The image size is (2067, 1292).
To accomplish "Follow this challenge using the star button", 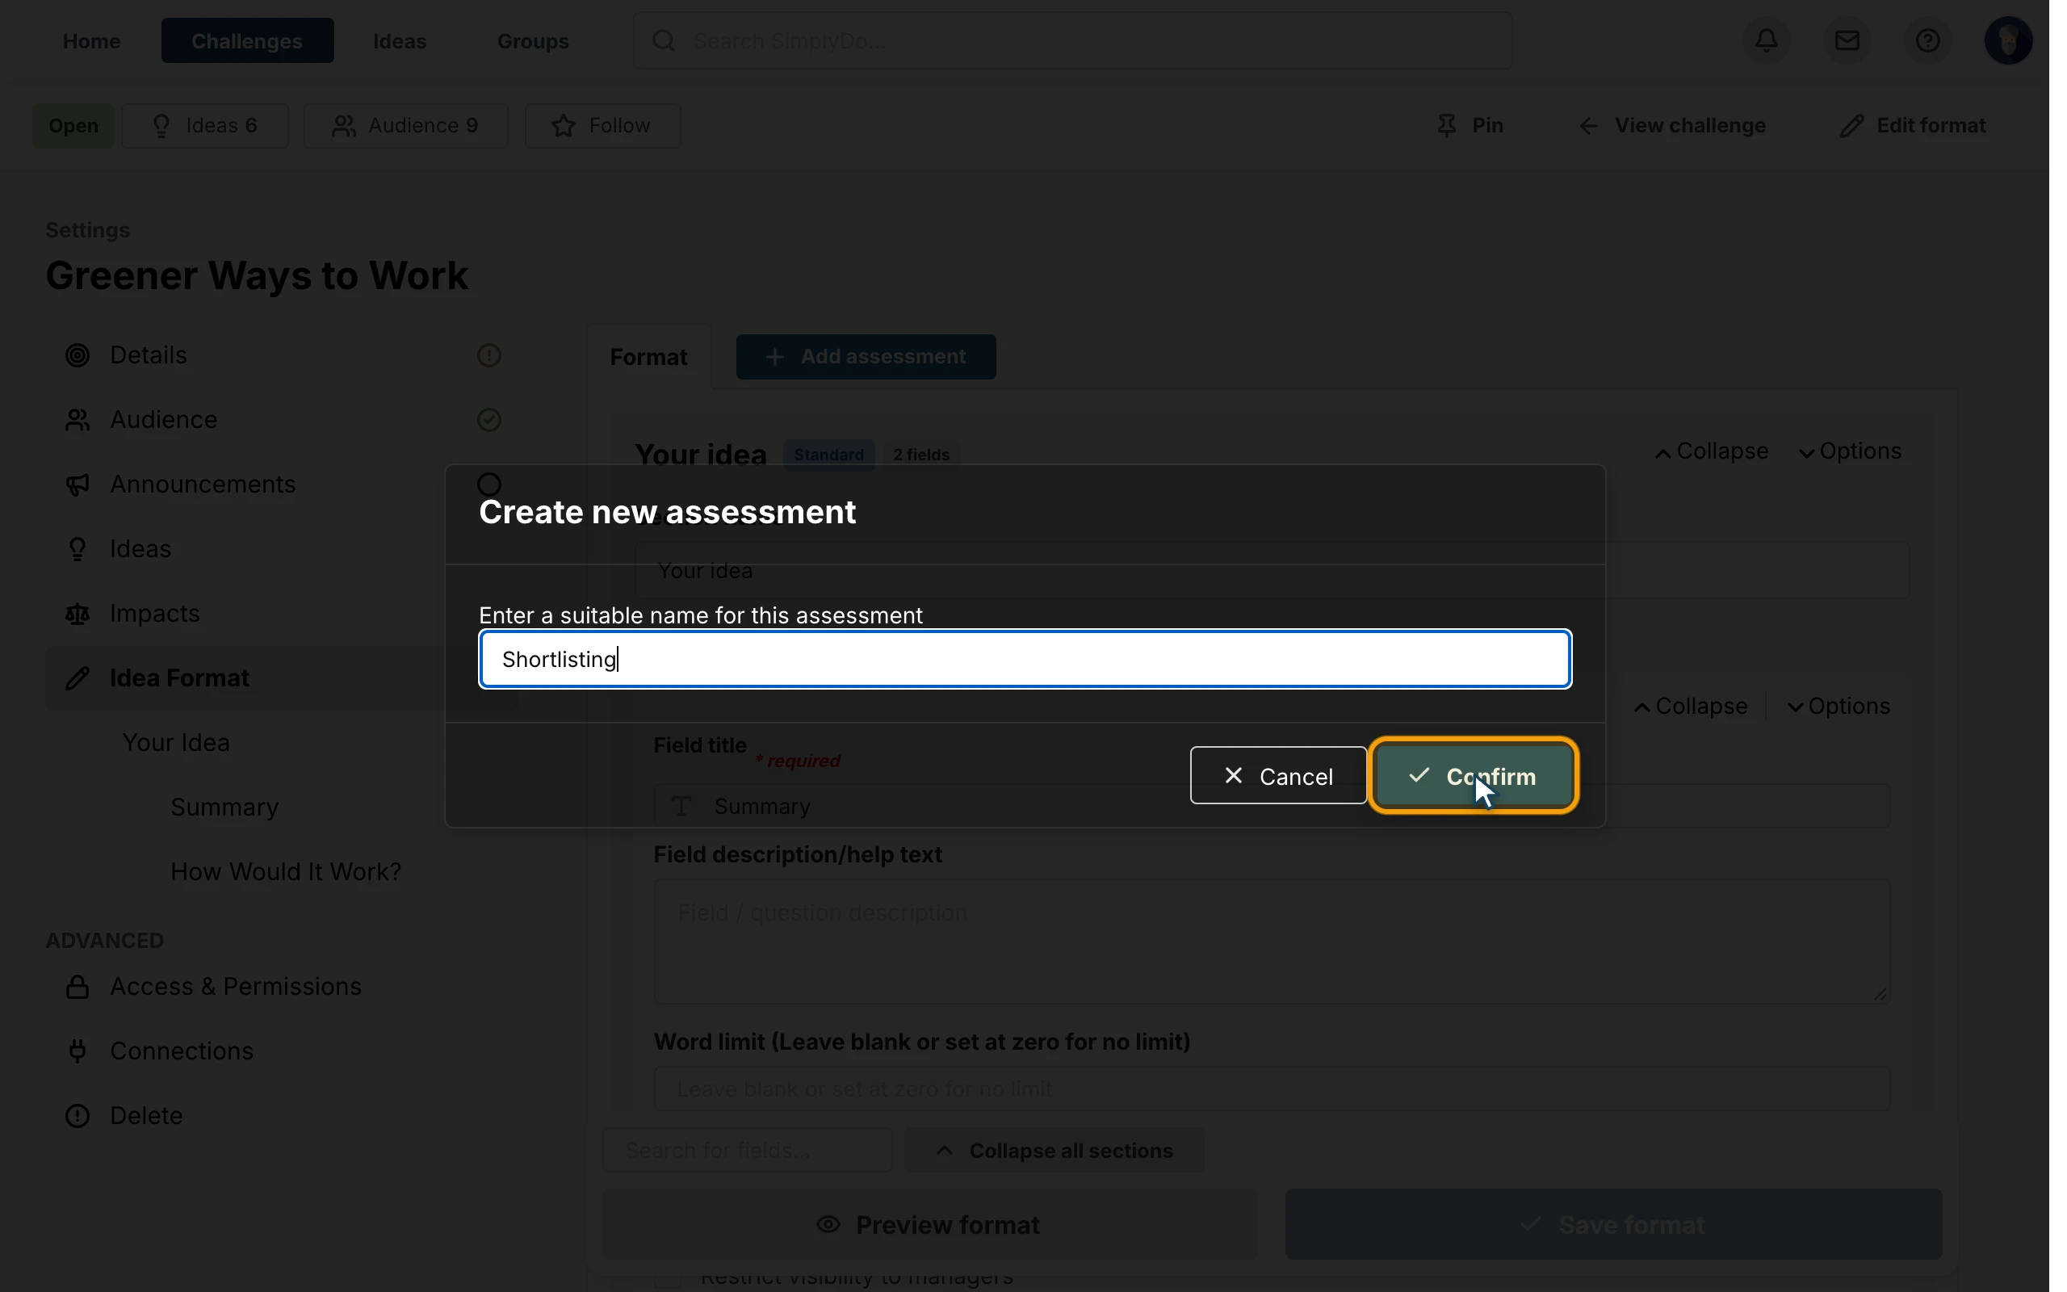I will coord(602,126).
